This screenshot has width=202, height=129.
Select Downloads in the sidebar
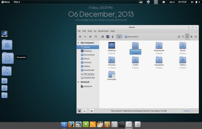(88, 70)
